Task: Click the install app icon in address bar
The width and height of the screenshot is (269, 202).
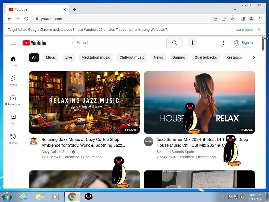Action: (x=215, y=19)
